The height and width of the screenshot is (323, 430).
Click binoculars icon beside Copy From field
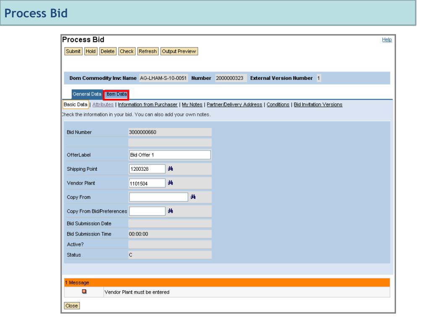point(193,197)
